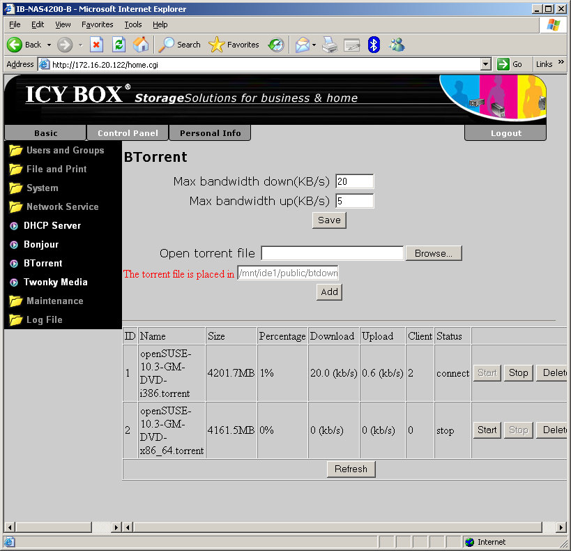
Task: Switch to the Personal Info tab
Action: coord(210,133)
